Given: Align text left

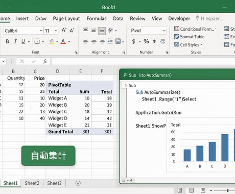Looking at the screenshot, I should click(x=86, y=41).
